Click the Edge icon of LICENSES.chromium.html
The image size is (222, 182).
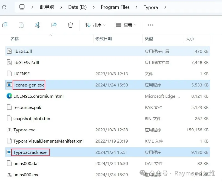point(9,96)
